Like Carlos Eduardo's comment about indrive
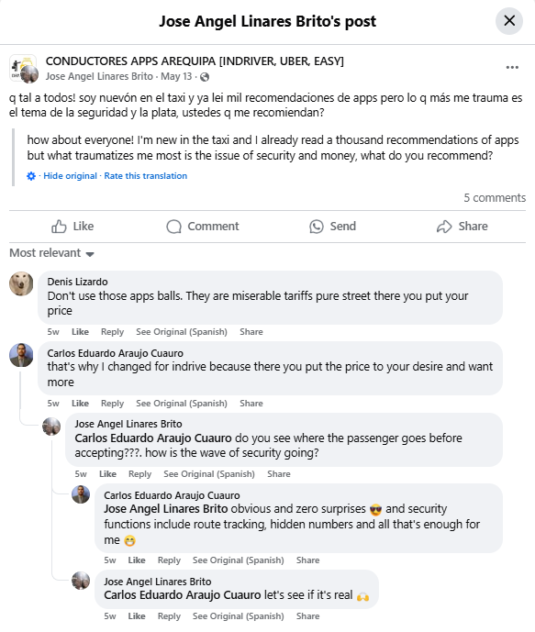This screenshot has height=632, width=535. [x=80, y=404]
